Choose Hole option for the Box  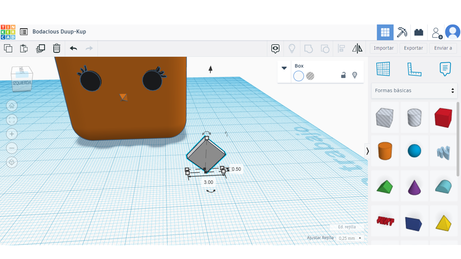click(310, 76)
